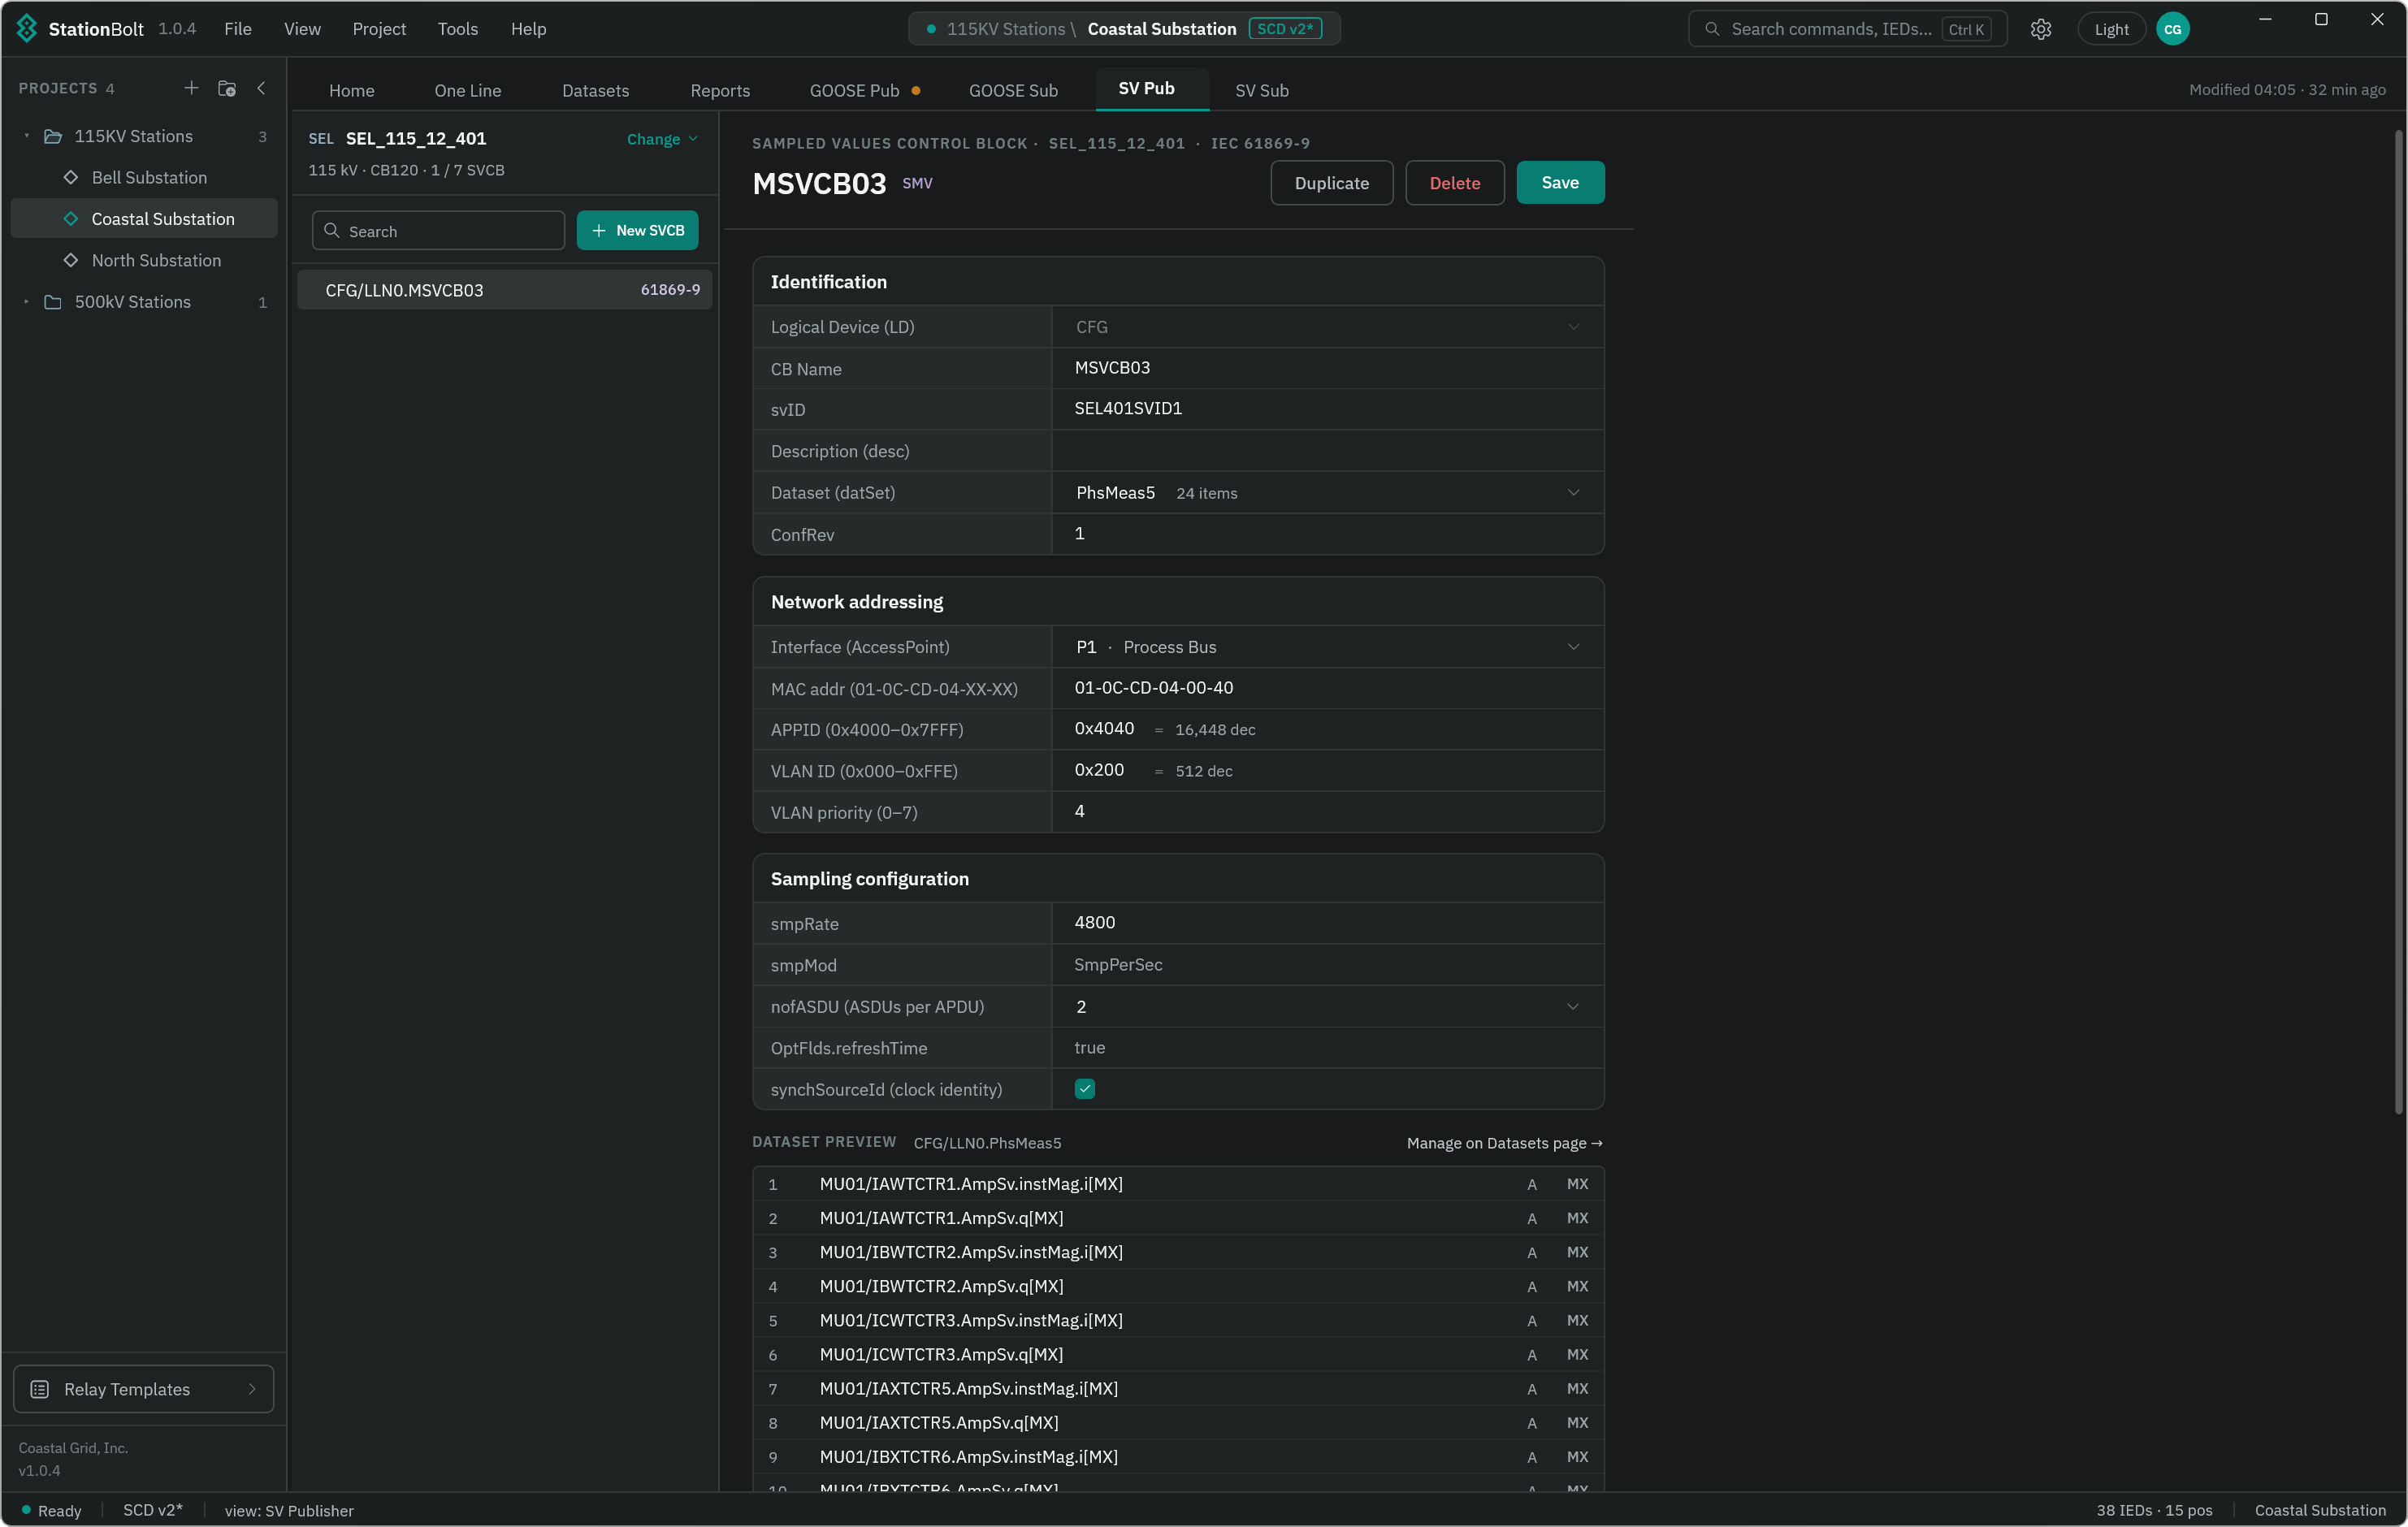Open project folder icon in Projects header

[x=227, y=88]
